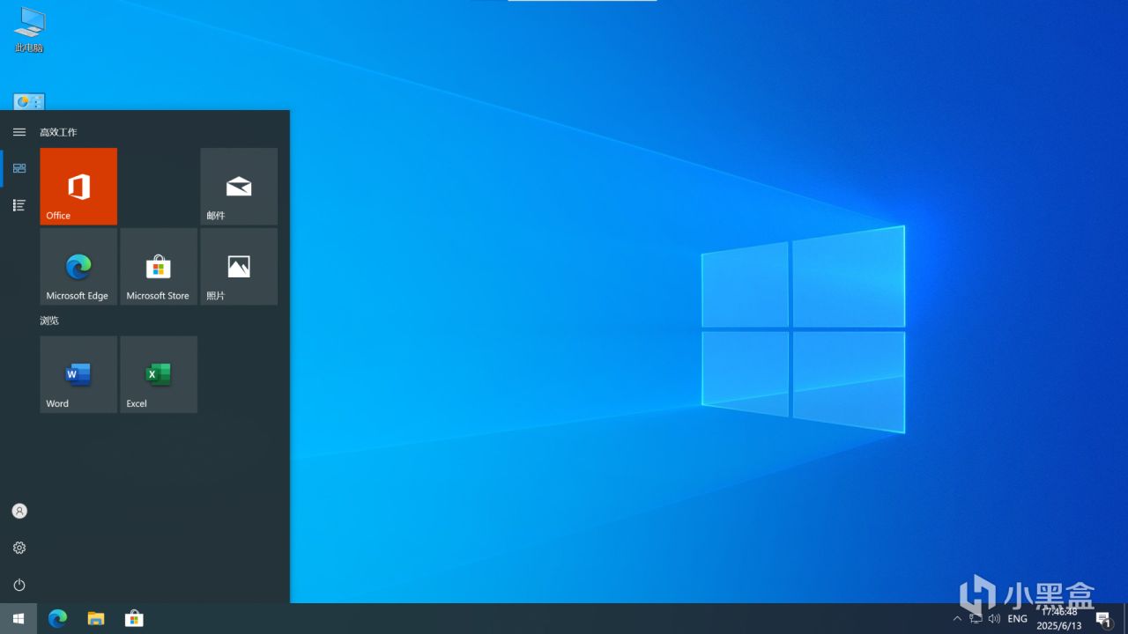This screenshot has height=634, width=1128.
Task: Open Microsoft Store from the taskbar
Action: (134, 619)
